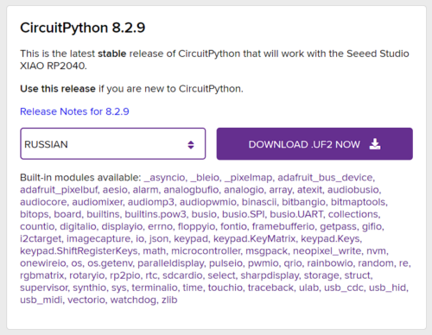Open Release Notes for 8.2.9 link
Screen dimensions: 432x335
pyautogui.click(x=74, y=111)
